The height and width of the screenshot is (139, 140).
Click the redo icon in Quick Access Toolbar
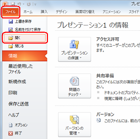pyautogui.click(x=29, y=4)
